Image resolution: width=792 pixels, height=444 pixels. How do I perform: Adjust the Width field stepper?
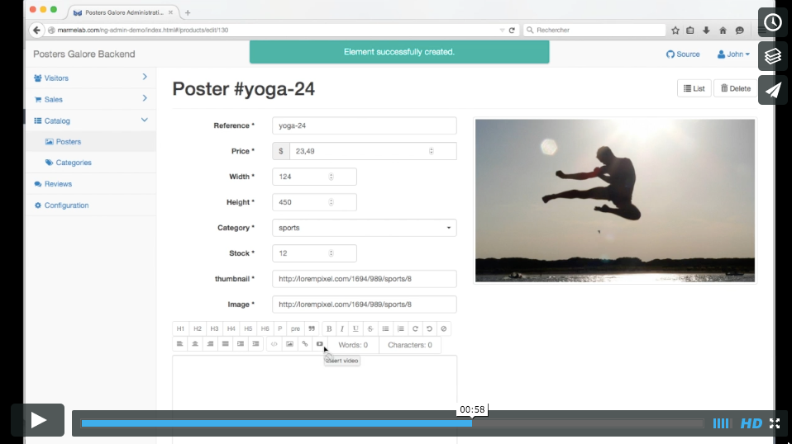click(332, 177)
